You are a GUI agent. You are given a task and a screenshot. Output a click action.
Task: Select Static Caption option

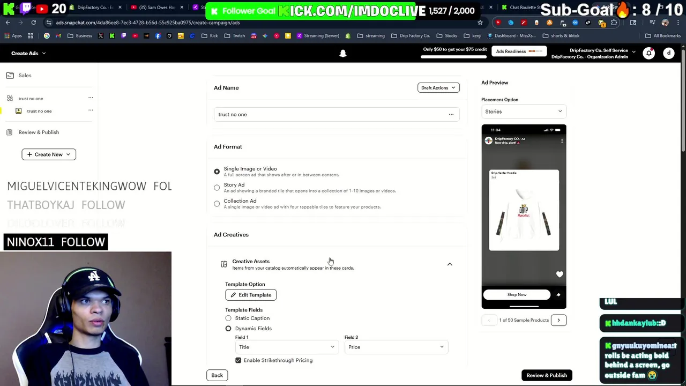228,318
